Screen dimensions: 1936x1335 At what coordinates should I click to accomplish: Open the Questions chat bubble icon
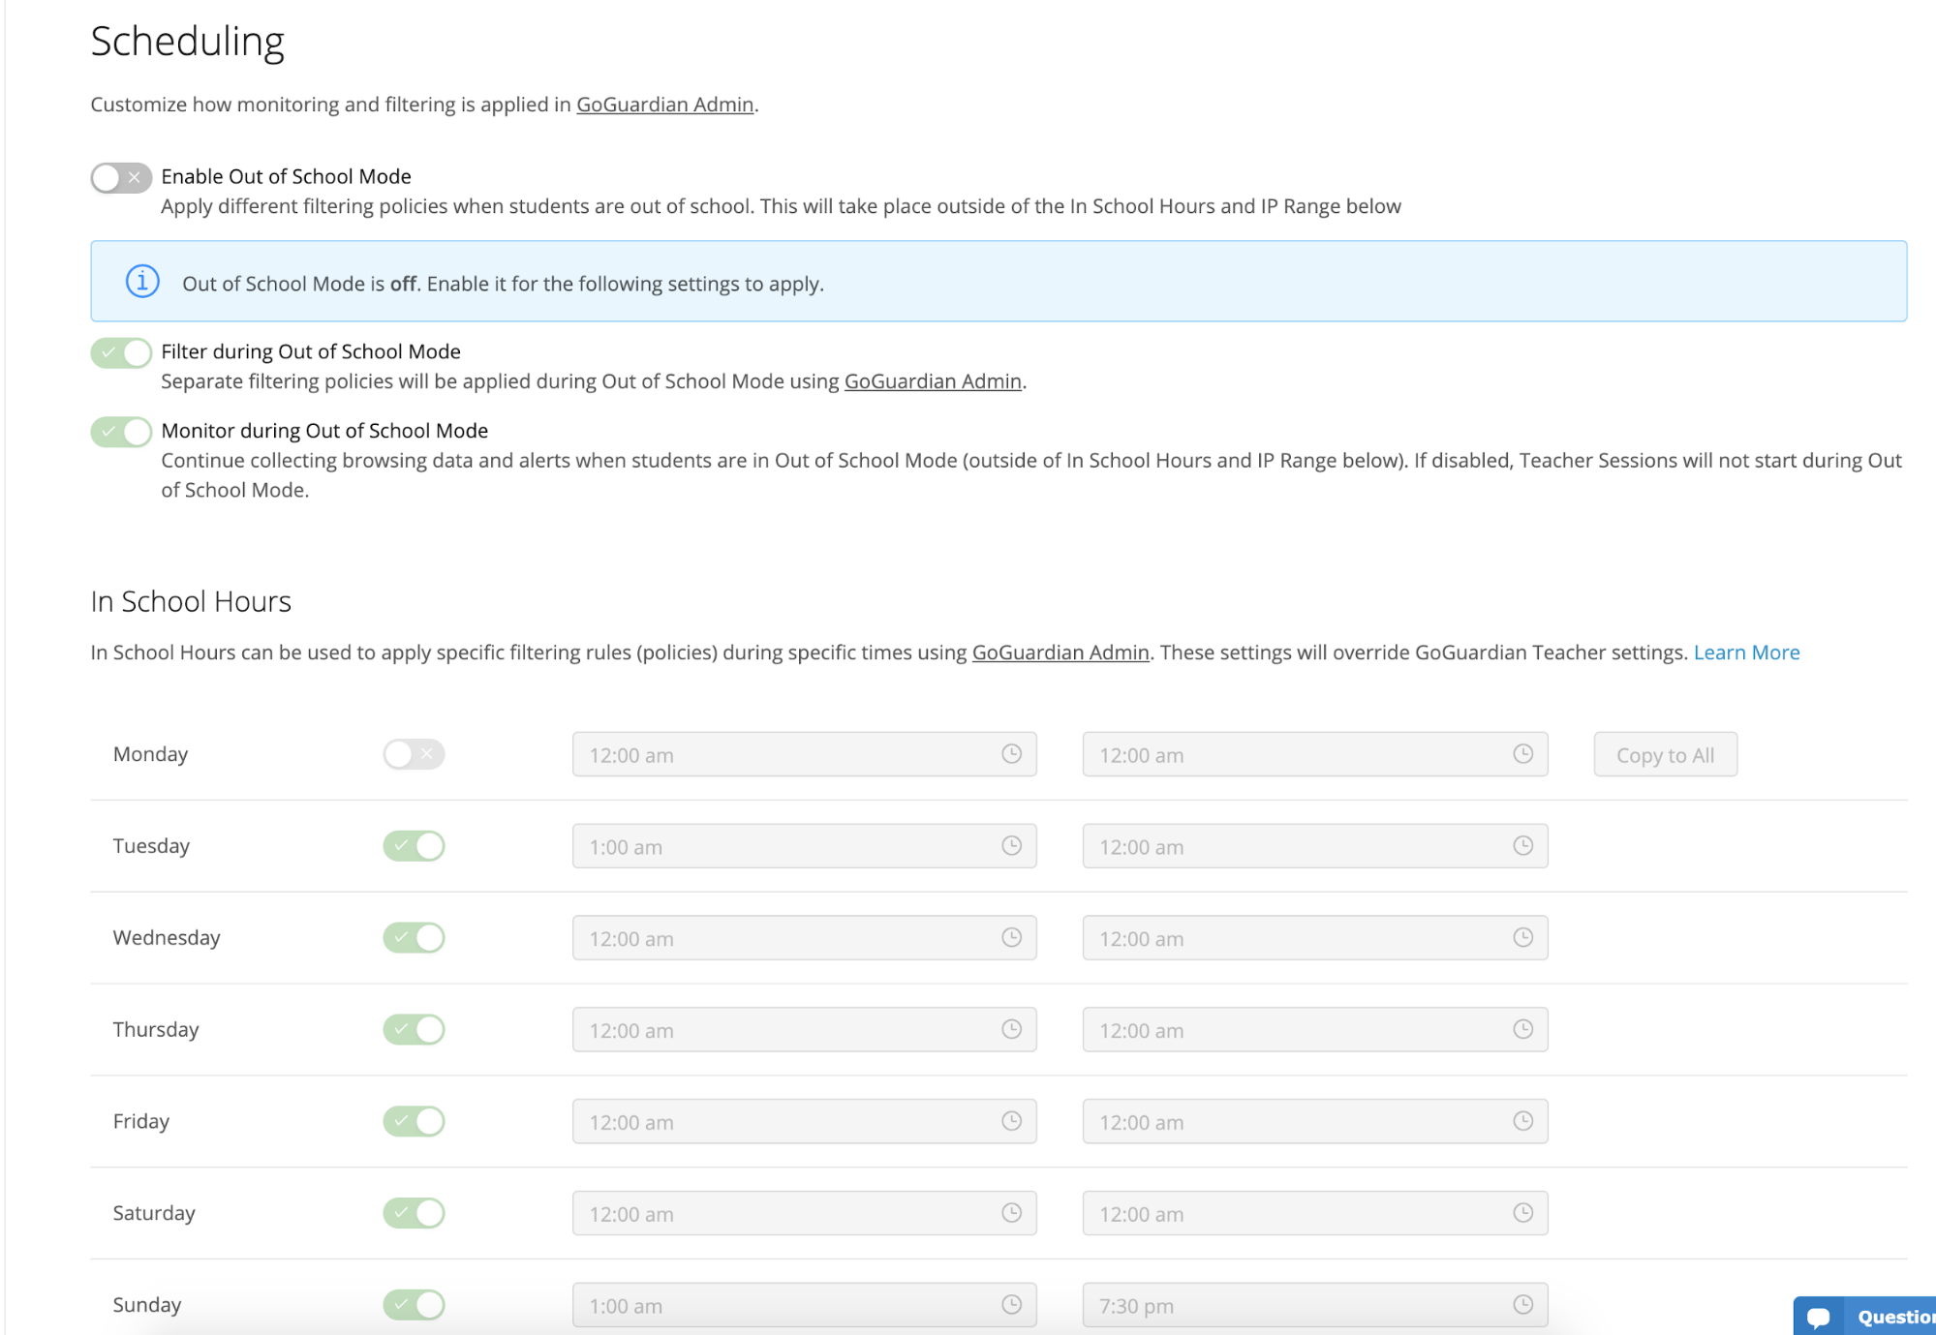[1818, 1318]
